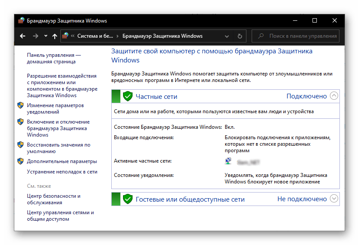
Task: Click 'Не подключено' status text
Action: [302, 199]
